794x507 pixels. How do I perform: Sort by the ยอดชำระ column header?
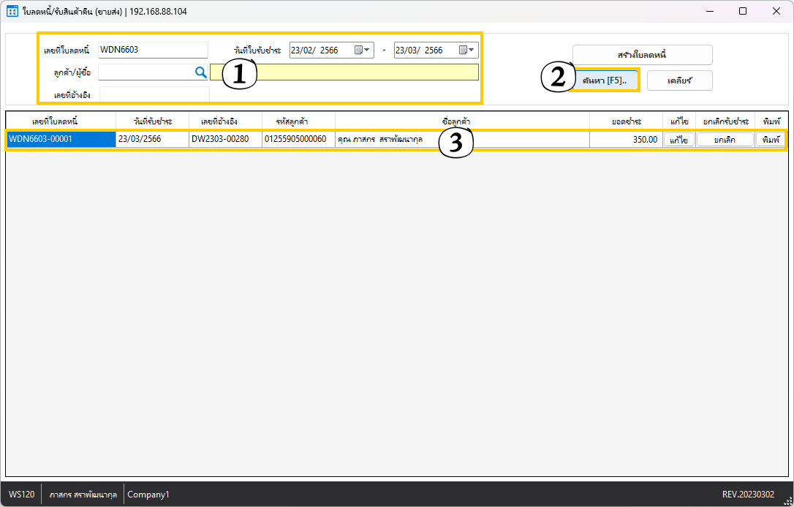[x=626, y=121]
